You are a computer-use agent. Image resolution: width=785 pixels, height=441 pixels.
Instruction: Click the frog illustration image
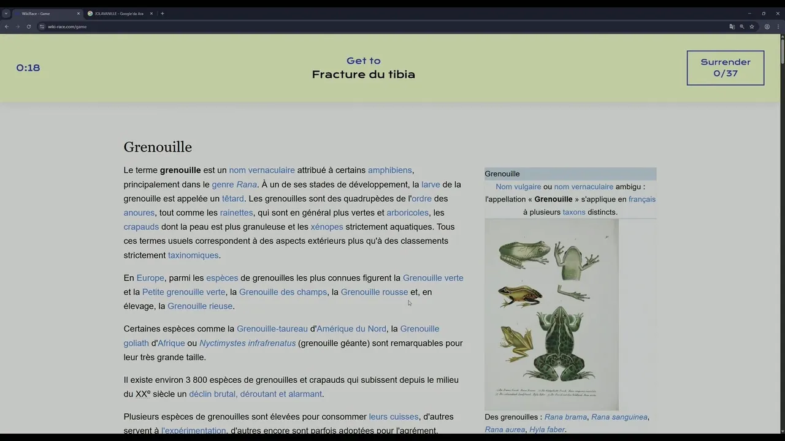click(551, 315)
